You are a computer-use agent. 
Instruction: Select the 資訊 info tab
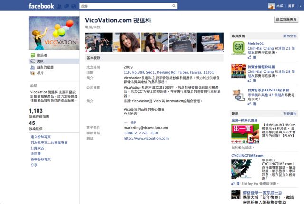(54, 61)
